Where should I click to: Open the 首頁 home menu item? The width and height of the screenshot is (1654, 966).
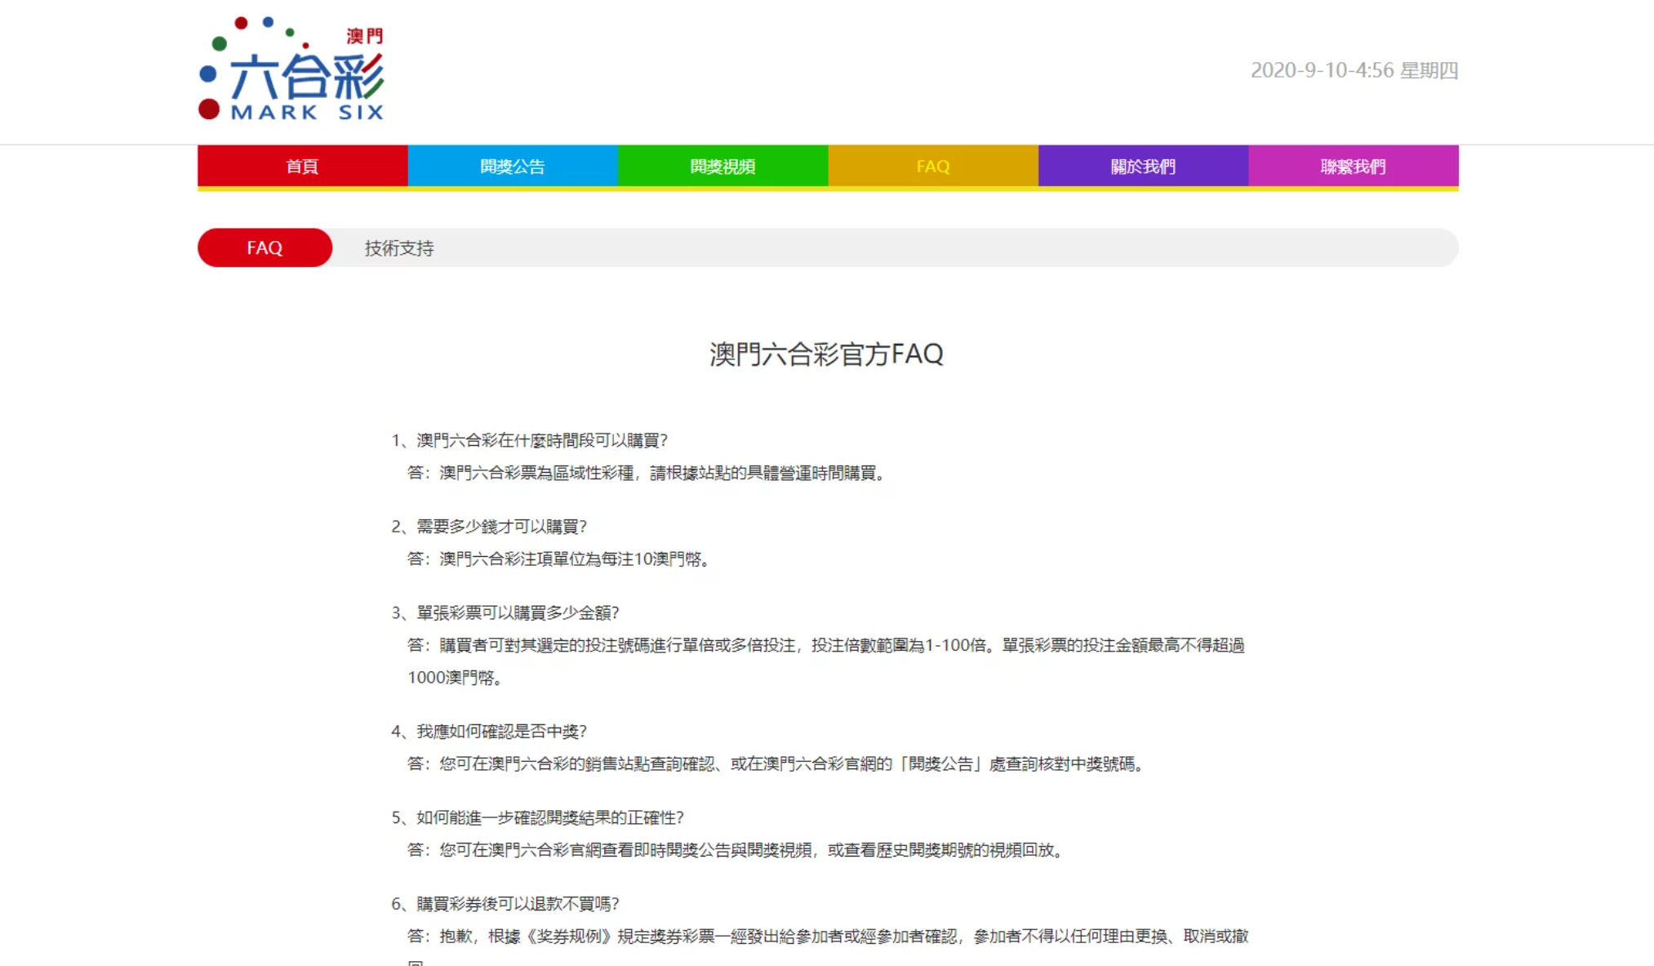tap(302, 167)
